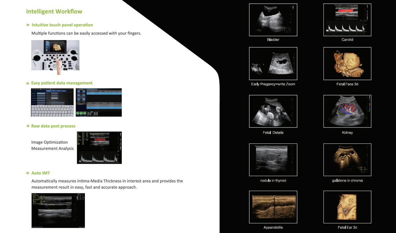View the Fetal Ear 3d image
The height and width of the screenshot is (233, 396).
[x=347, y=207]
